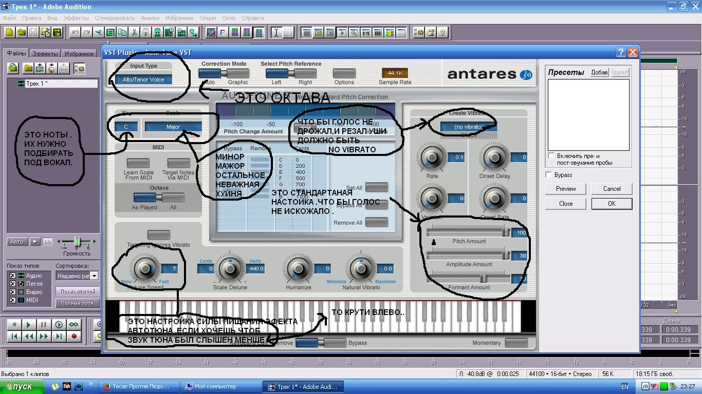
Task: Open the пуск Start menu
Action: coord(23,386)
